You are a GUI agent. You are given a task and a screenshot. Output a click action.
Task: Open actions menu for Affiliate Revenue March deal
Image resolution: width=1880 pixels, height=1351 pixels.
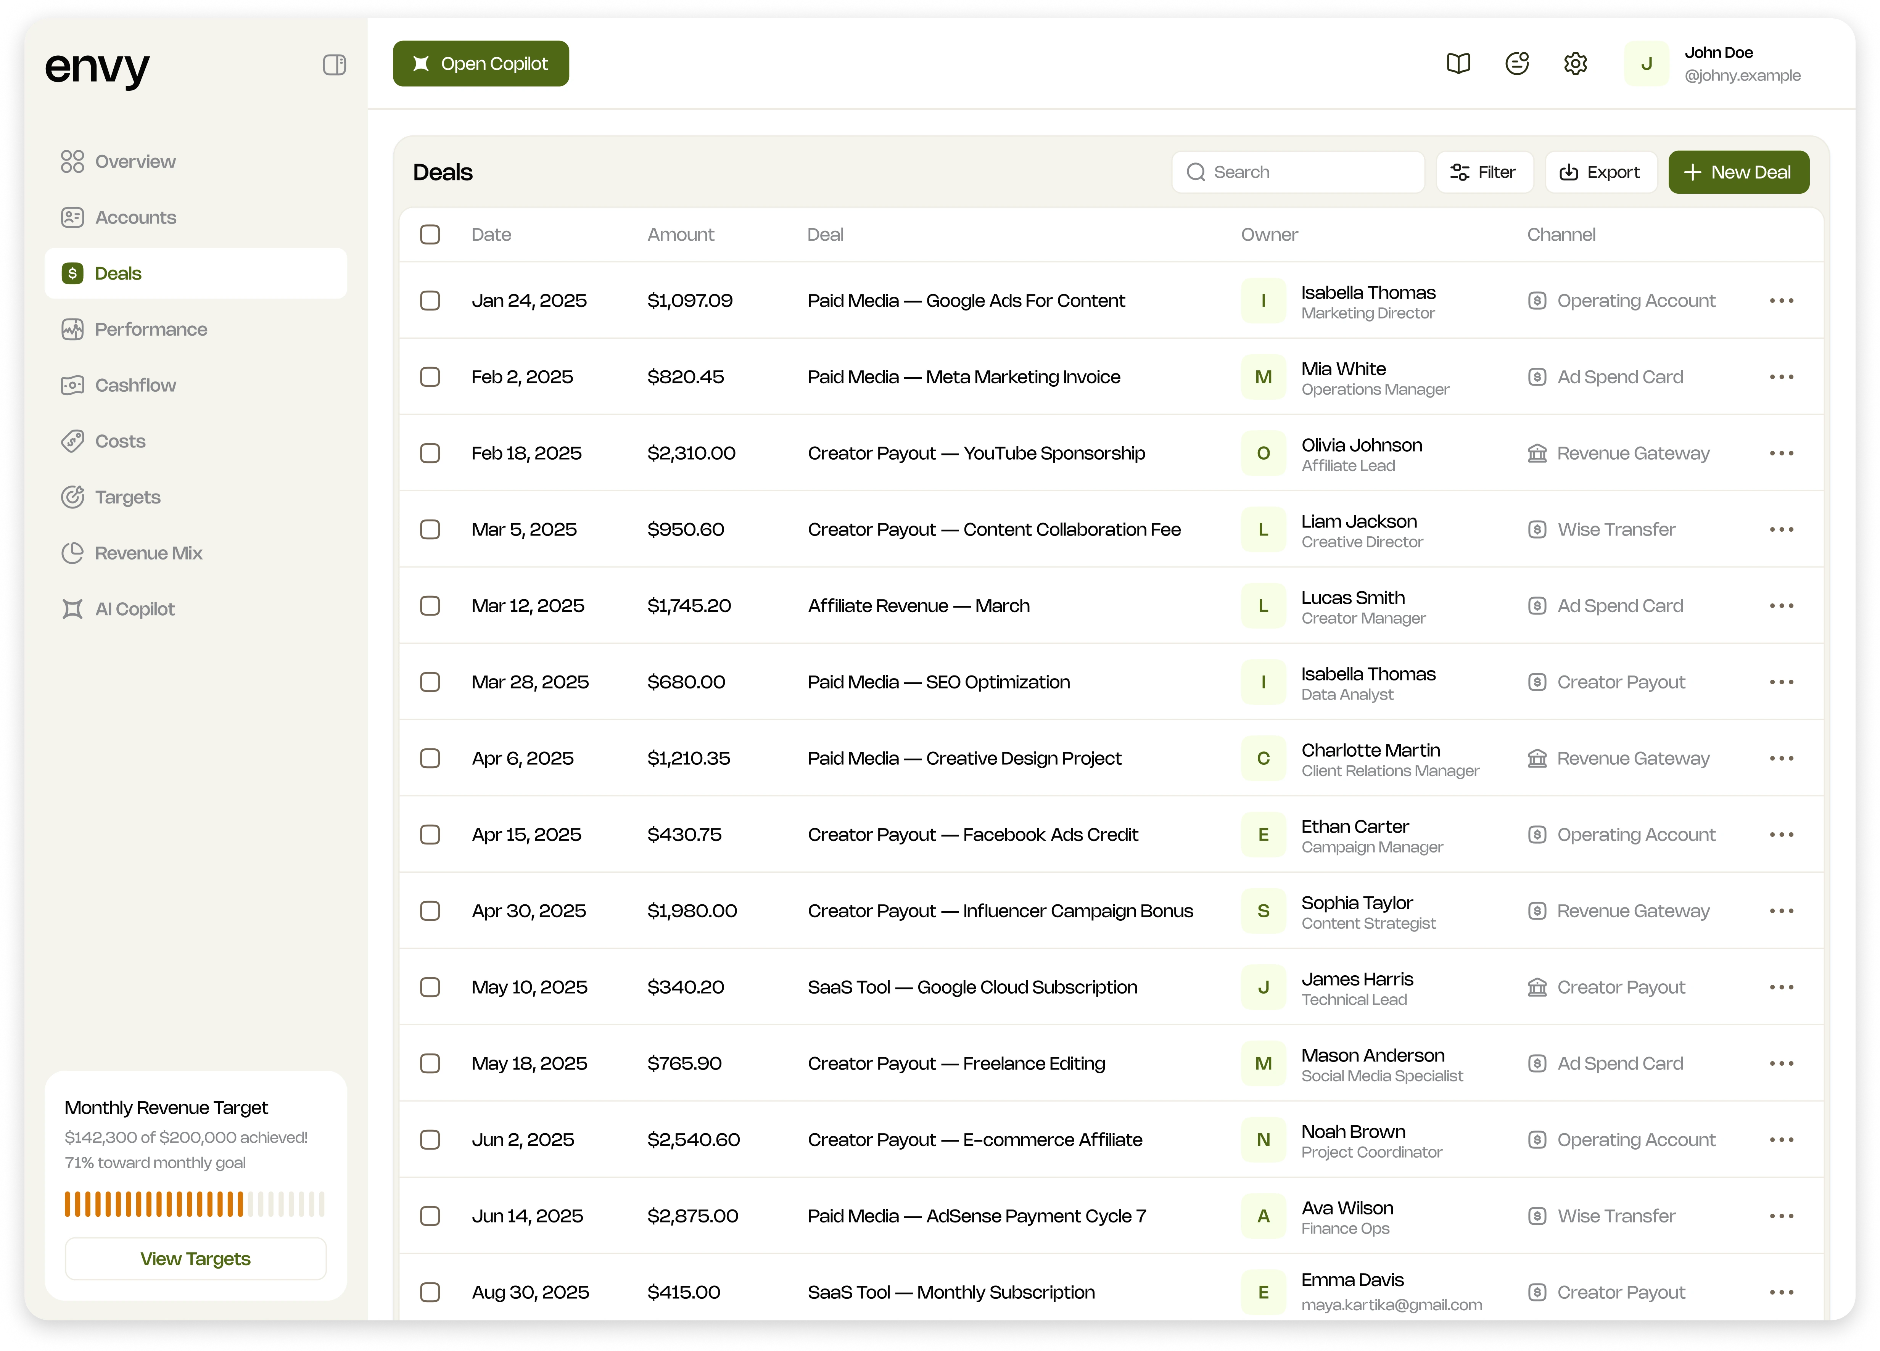[1781, 606]
